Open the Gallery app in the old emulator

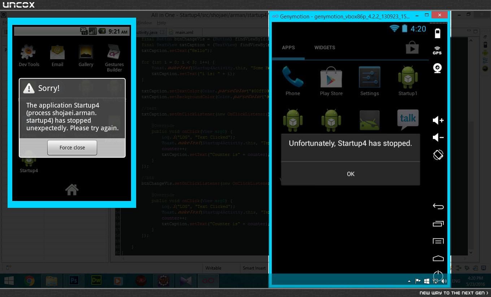pyautogui.click(x=86, y=56)
